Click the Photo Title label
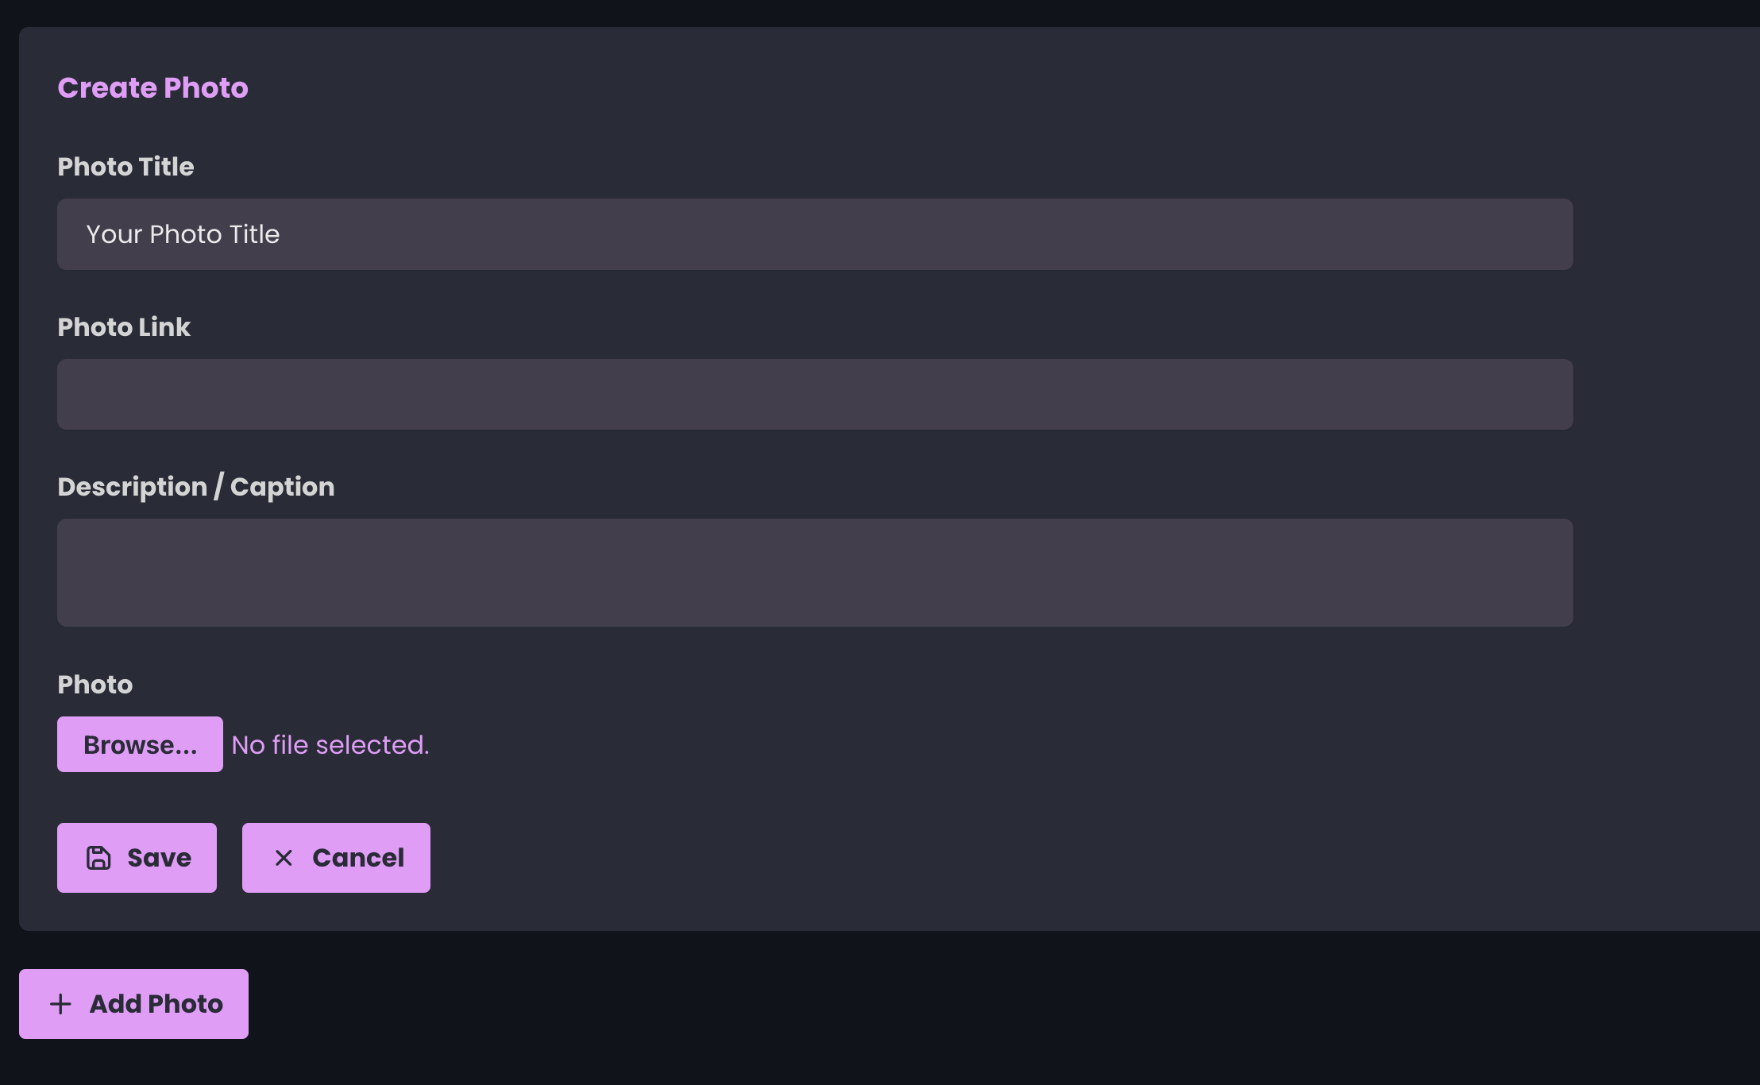 (125, 167)
